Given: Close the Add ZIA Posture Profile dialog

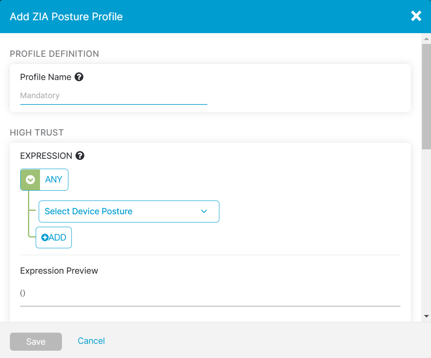Looking at the screenshot, I should coord(416,16).
